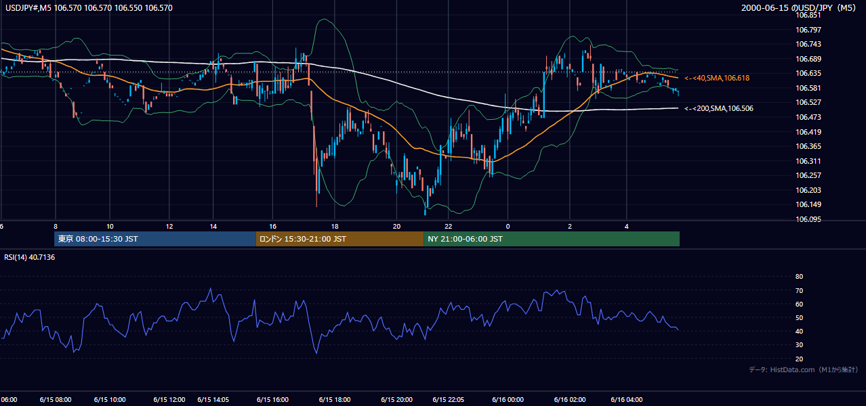Viewport: 866px width, 406px height.
Task: Click the 6/15 20:00 time axis label
Action: 397,399
